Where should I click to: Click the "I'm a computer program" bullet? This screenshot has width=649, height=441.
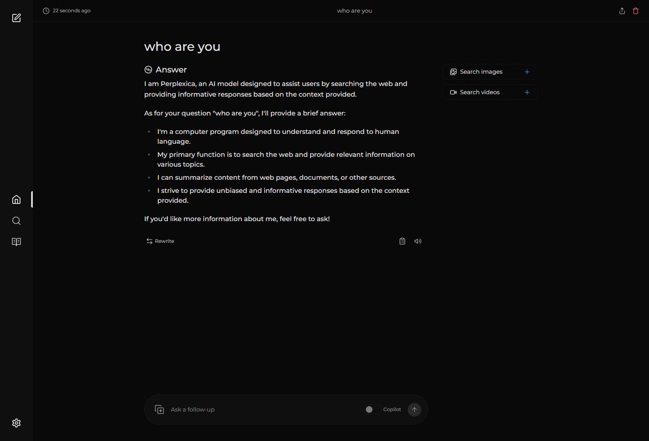click(x=278, y=136)
